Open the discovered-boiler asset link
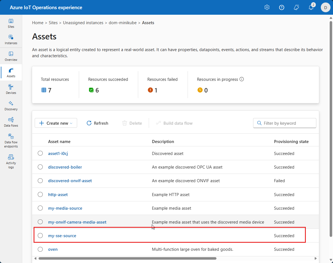The height and width of the screenshot is (263, 333). point(65,167)
